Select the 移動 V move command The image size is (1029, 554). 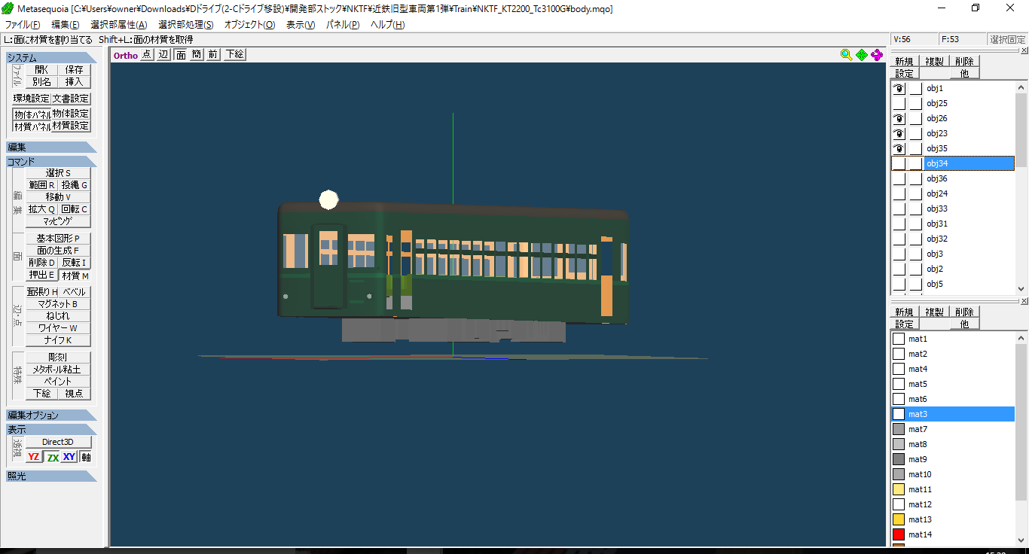(58, 197)
